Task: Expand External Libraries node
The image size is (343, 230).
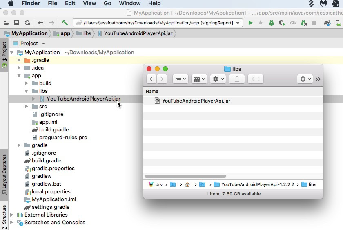Action: [x=11, y=215]
